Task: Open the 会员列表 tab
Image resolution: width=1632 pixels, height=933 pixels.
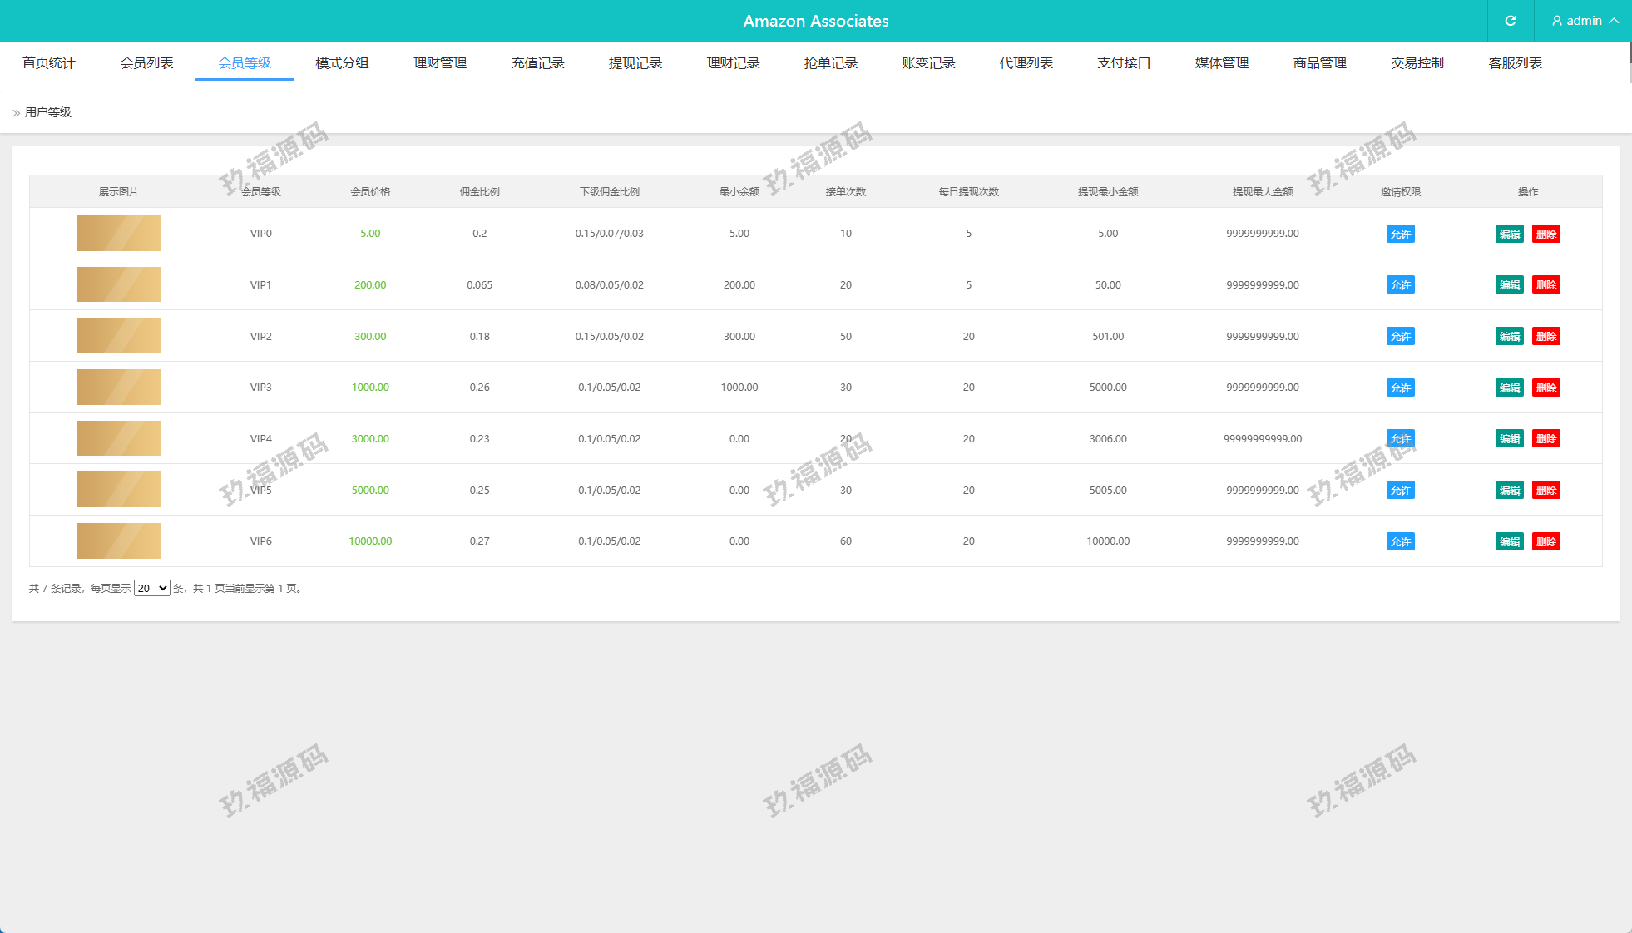Action: [x=146, y=63]
